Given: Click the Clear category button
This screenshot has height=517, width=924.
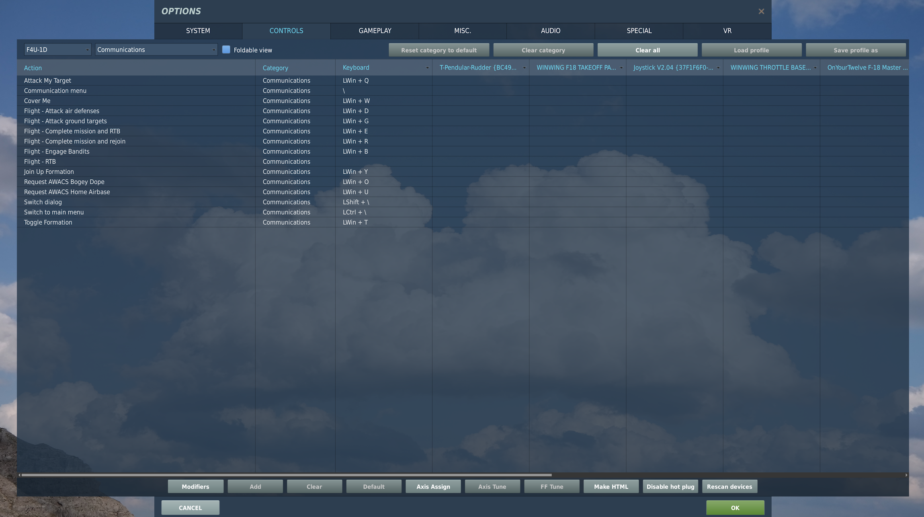Looking at the screenshot, I should [x=543, y=50].
